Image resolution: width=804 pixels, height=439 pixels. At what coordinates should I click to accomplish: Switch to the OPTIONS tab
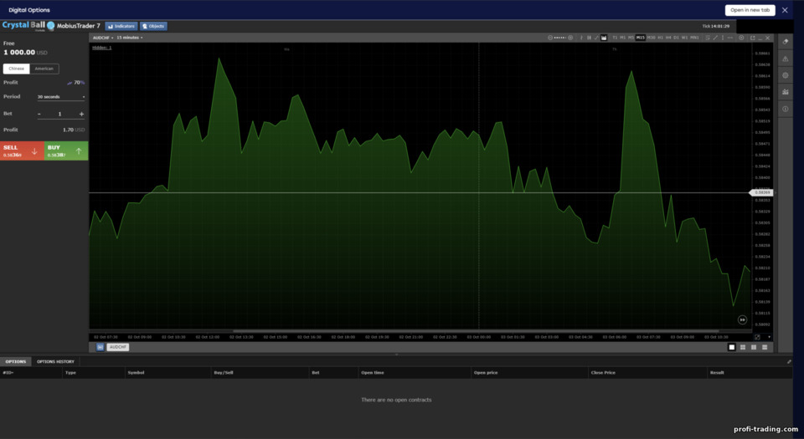pyautogui.click(x=15, y=362)
